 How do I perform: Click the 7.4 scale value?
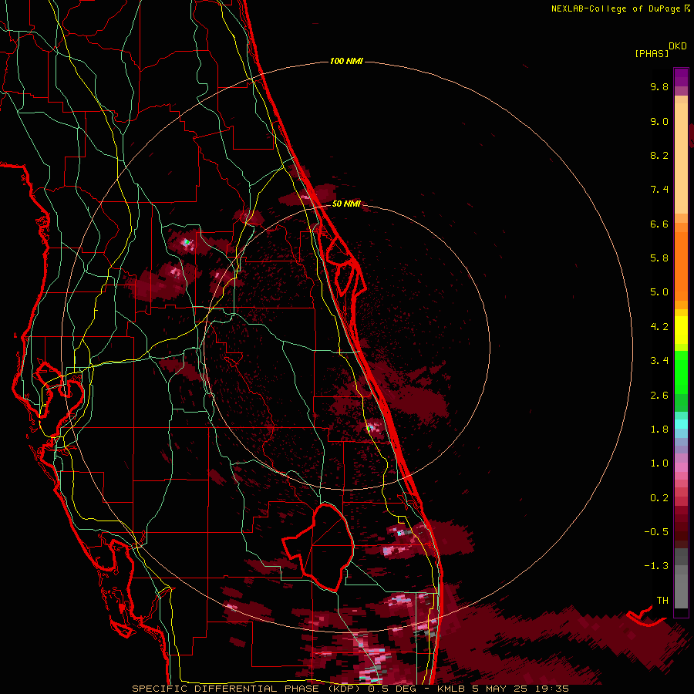(x=659, y=190)
